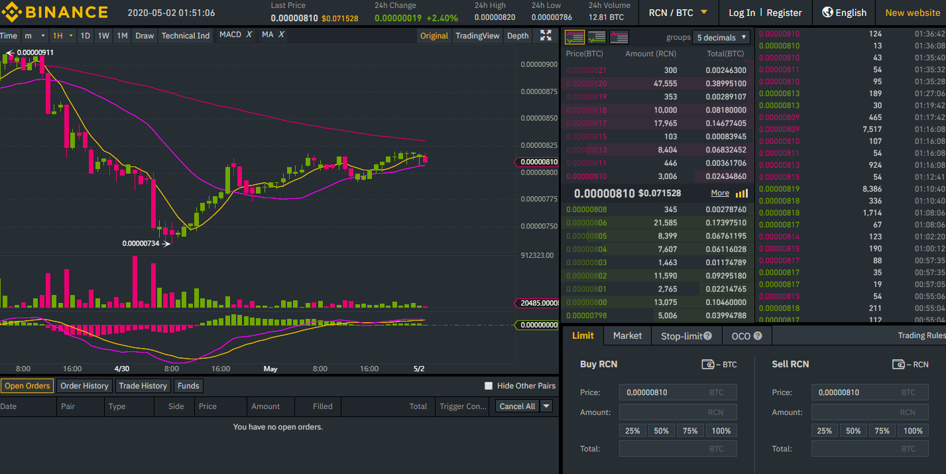Click the Binance logo
This screenshot has height=474, width=946.
click(x=54, y=13)
